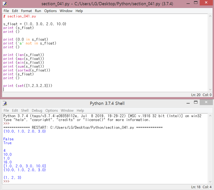Viewport: 214px width, 190px height.
Task: Open the Run menu in editor window
Action: [38, 11]
